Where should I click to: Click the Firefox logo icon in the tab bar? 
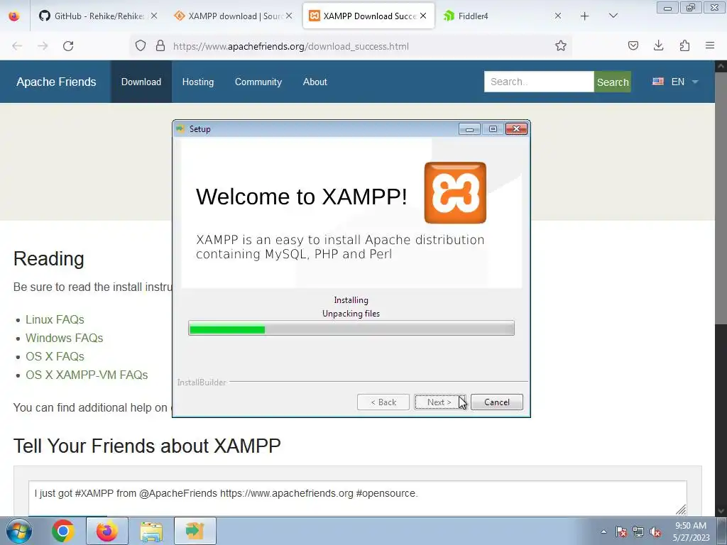click(x=14, y=16)
